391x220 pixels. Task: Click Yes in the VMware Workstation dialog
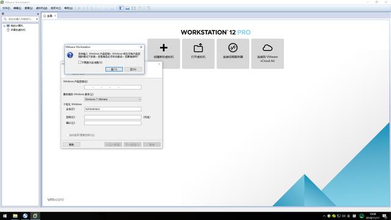pos(114,69)
